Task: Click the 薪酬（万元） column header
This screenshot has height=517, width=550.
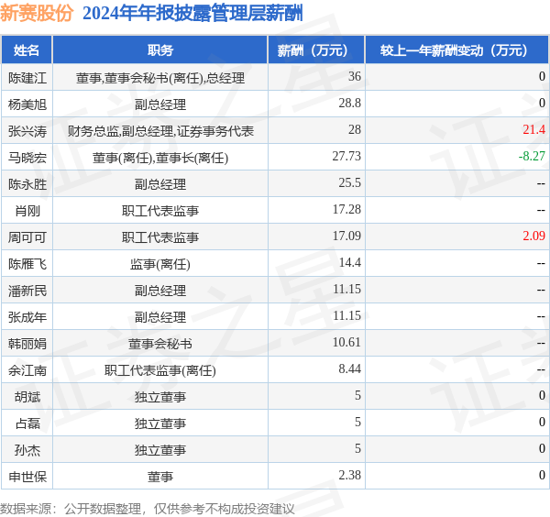Action: tap(316, 50)
